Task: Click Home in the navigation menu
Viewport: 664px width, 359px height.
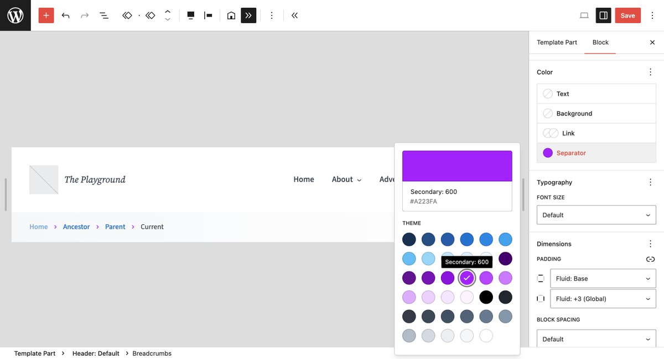Action: tap(304, 179)
